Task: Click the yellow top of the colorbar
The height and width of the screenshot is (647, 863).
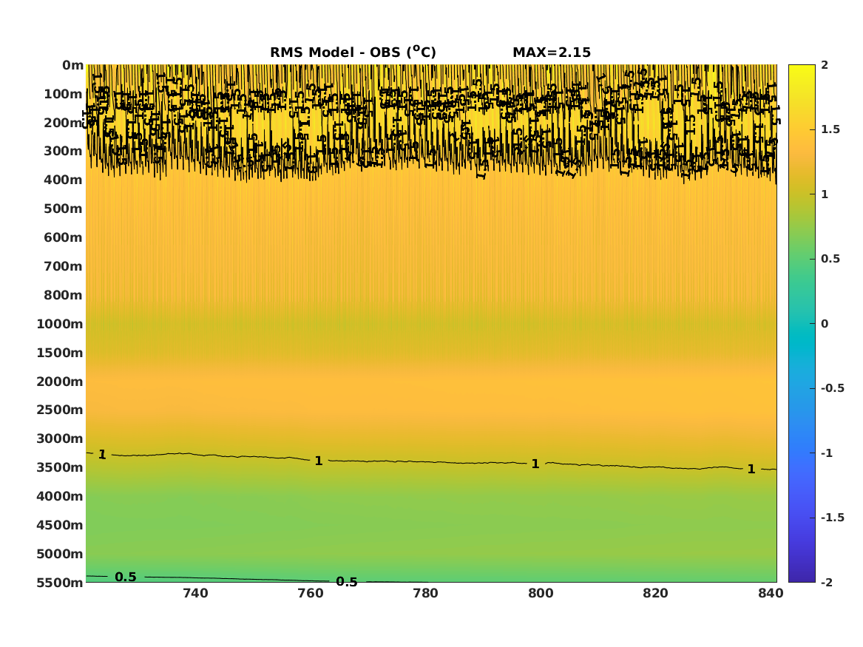Action: click(802, 72)
